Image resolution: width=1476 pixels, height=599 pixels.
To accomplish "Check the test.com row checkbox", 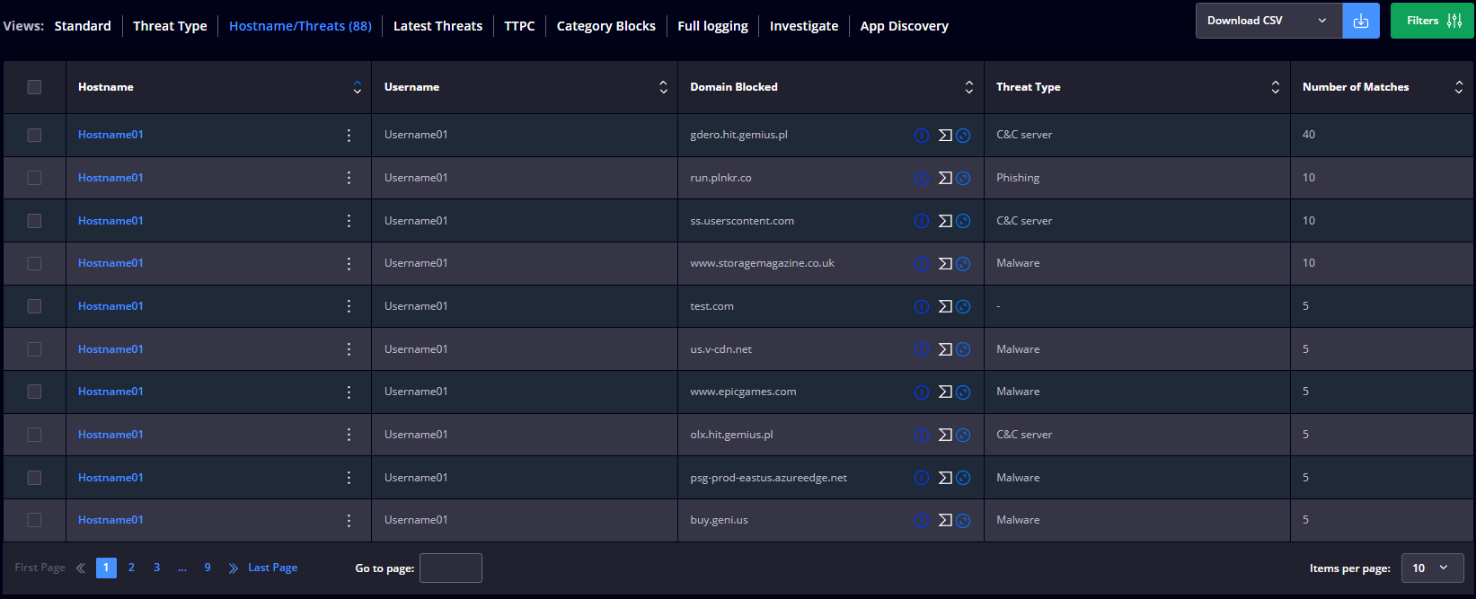I will (34, 306).
